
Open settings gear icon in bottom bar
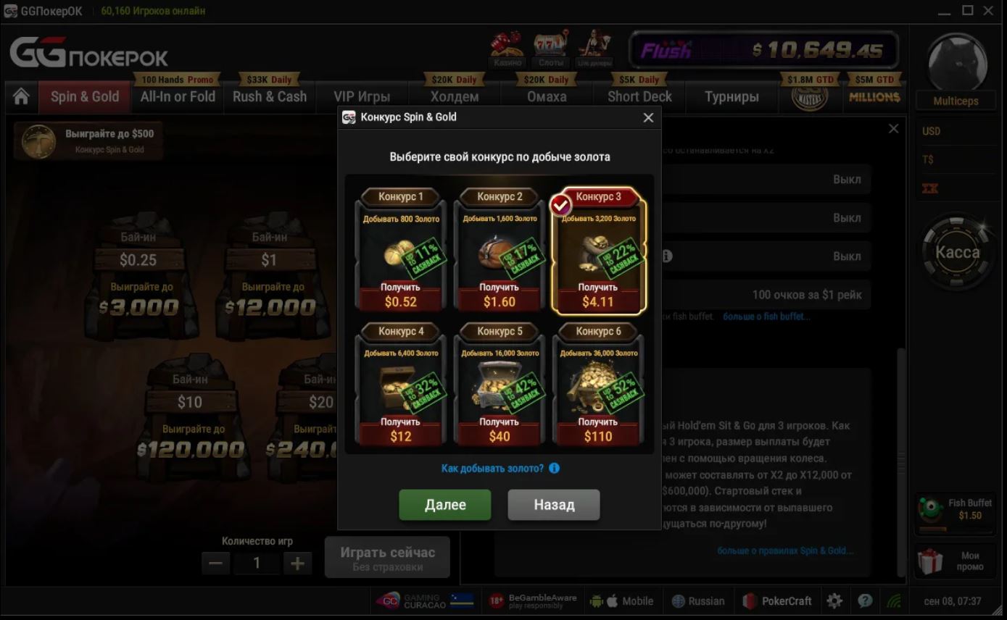tap(834, 600)
